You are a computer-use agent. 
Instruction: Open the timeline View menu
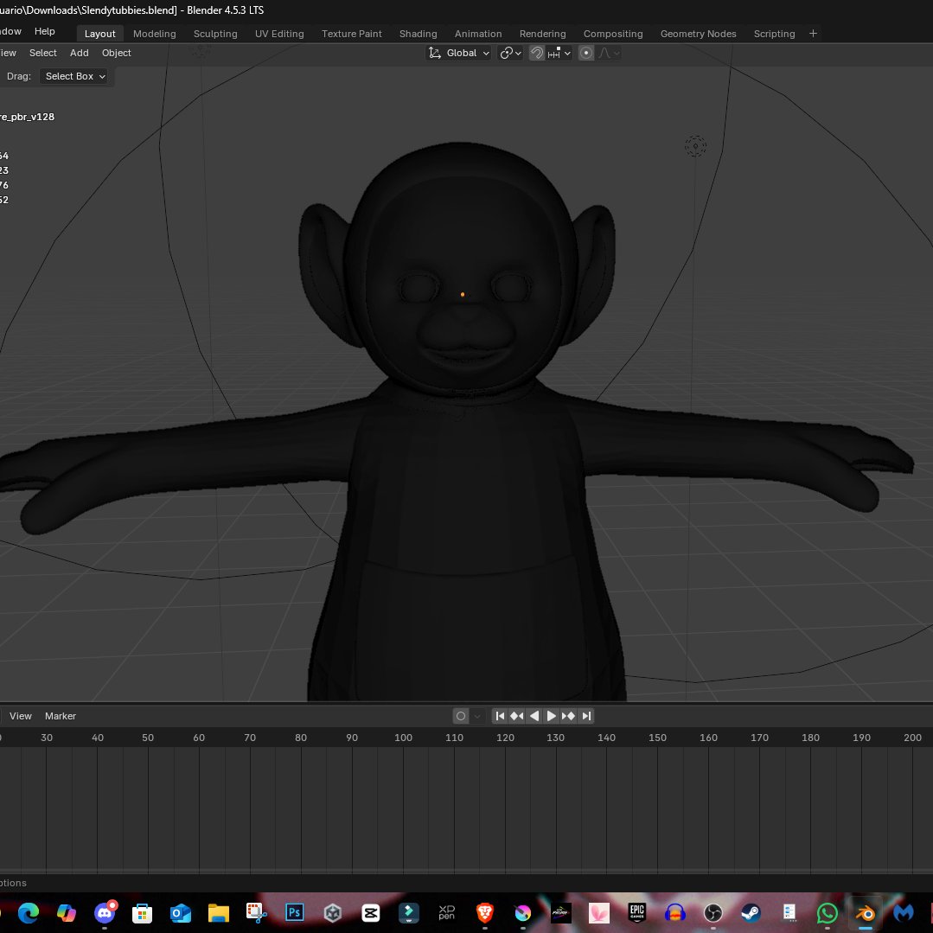point(20,716)
